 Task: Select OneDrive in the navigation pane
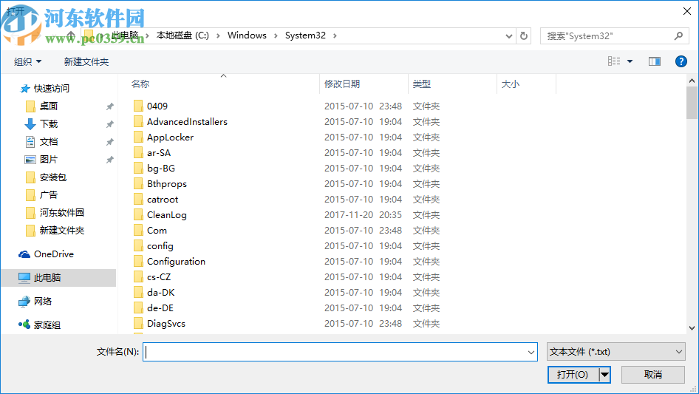[54, 254]
